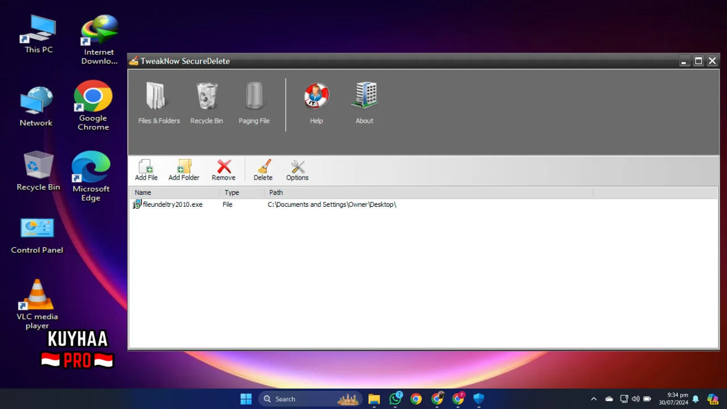Open the Help lifebuoy icon
Screen dimensions: 727x409
pyautogui.click(x=316, y=103)
